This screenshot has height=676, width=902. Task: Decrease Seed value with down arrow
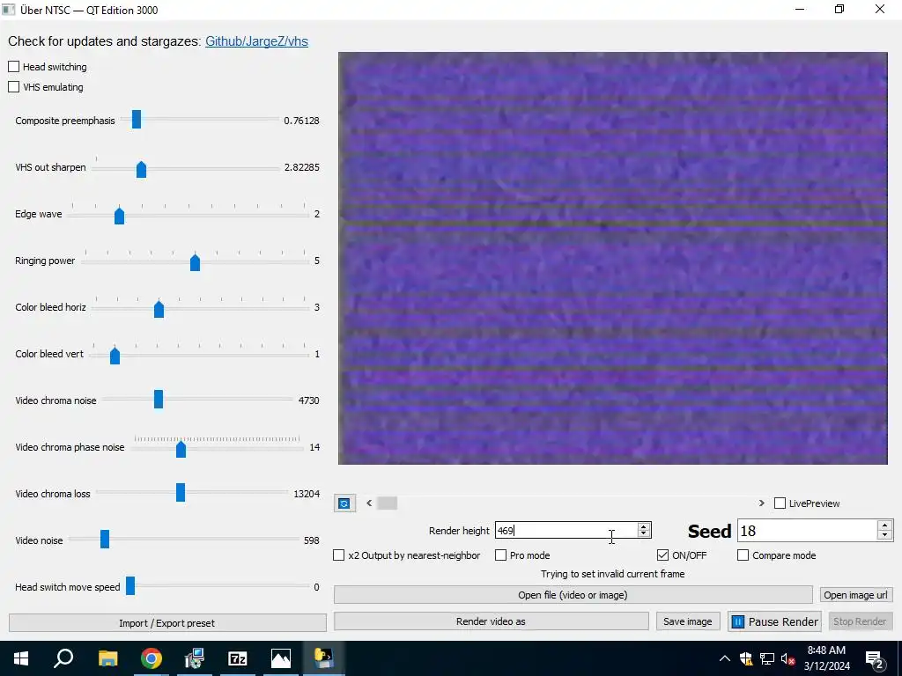[884, 535]
